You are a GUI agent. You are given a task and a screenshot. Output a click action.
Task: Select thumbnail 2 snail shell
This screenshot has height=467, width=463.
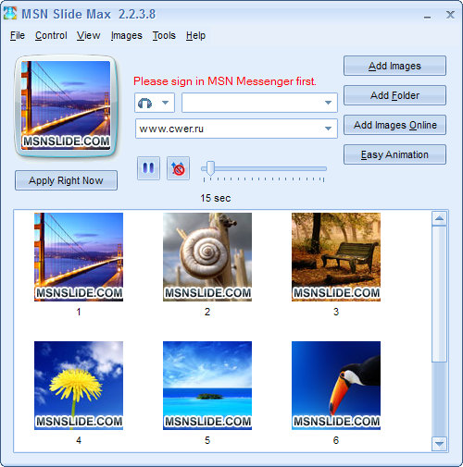pos(207,257)
